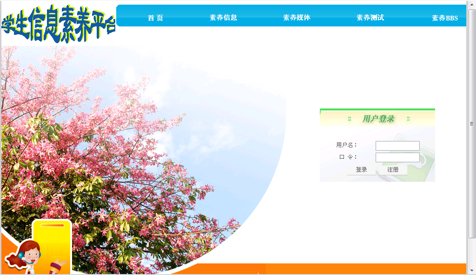
Task: Click the green dots left of 用户登录
Action: pos(350,119)
